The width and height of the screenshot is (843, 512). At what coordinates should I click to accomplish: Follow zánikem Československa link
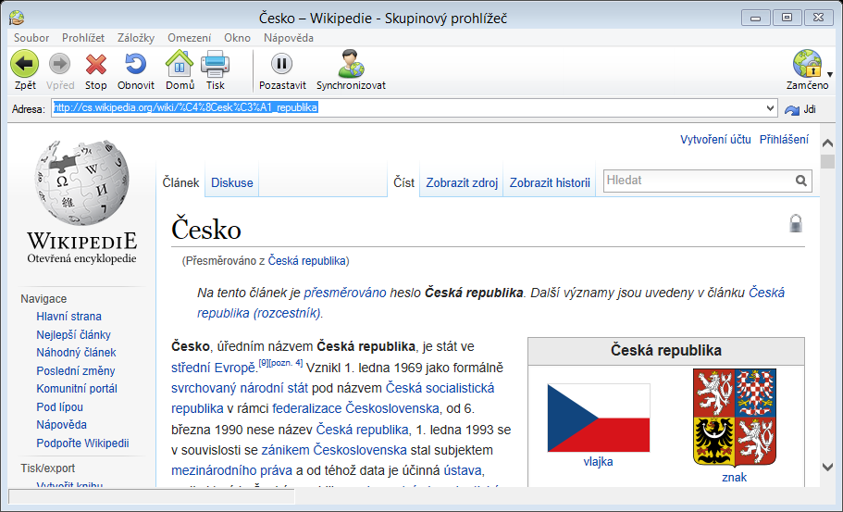tap(334, 450)
